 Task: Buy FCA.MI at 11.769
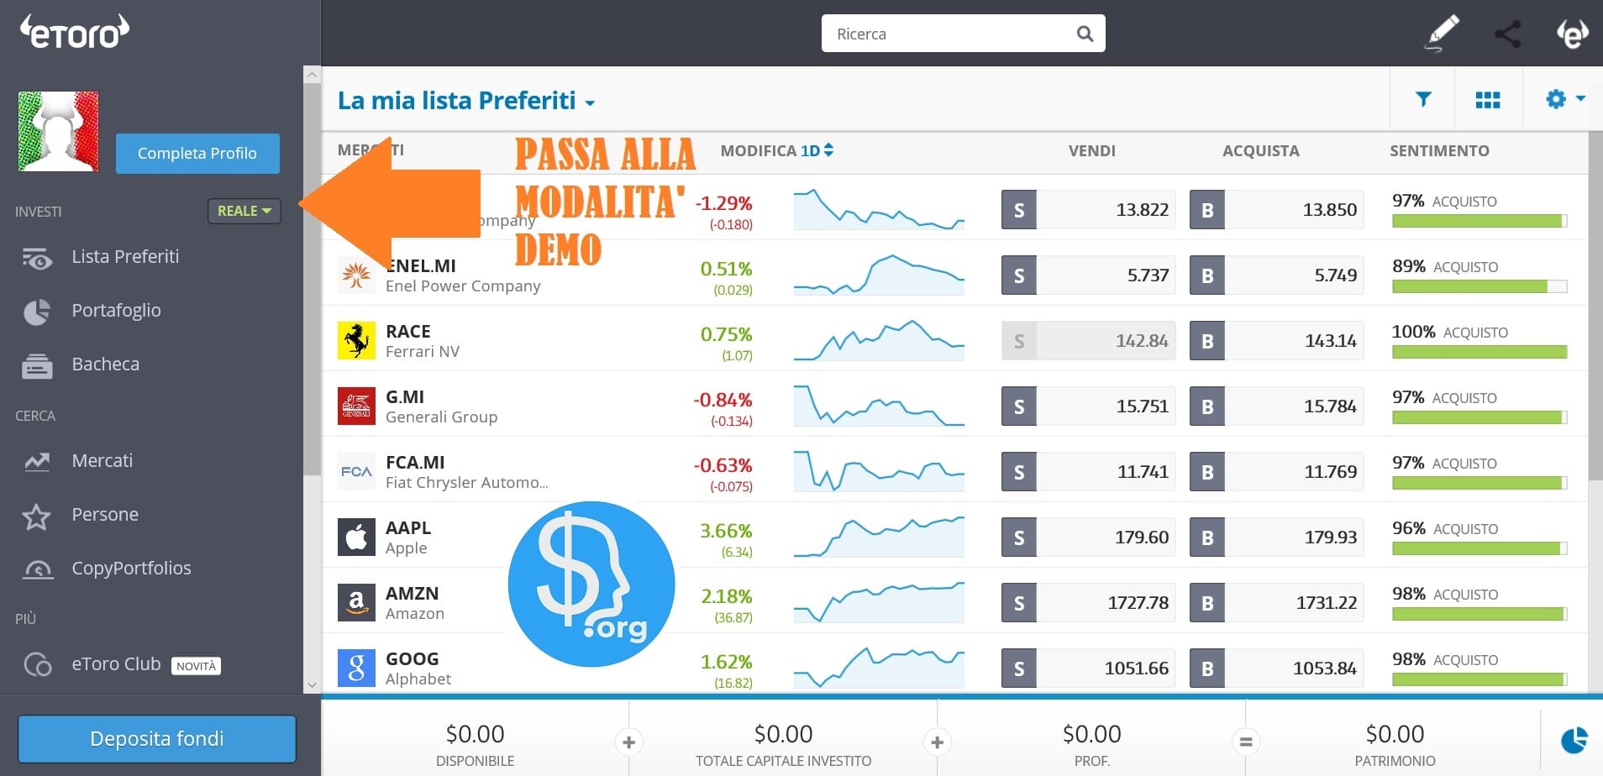[x=1277, y=472]
